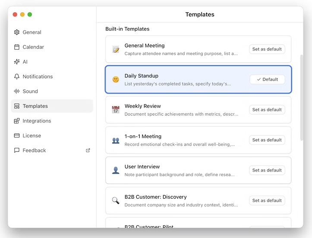Screen dimensions: 312x238
Task: Click the Weekly Review calendar emoji icon
Action: click(116, 110)
